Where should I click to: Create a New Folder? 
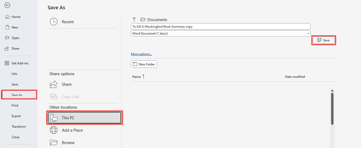[x=144, y=64]
